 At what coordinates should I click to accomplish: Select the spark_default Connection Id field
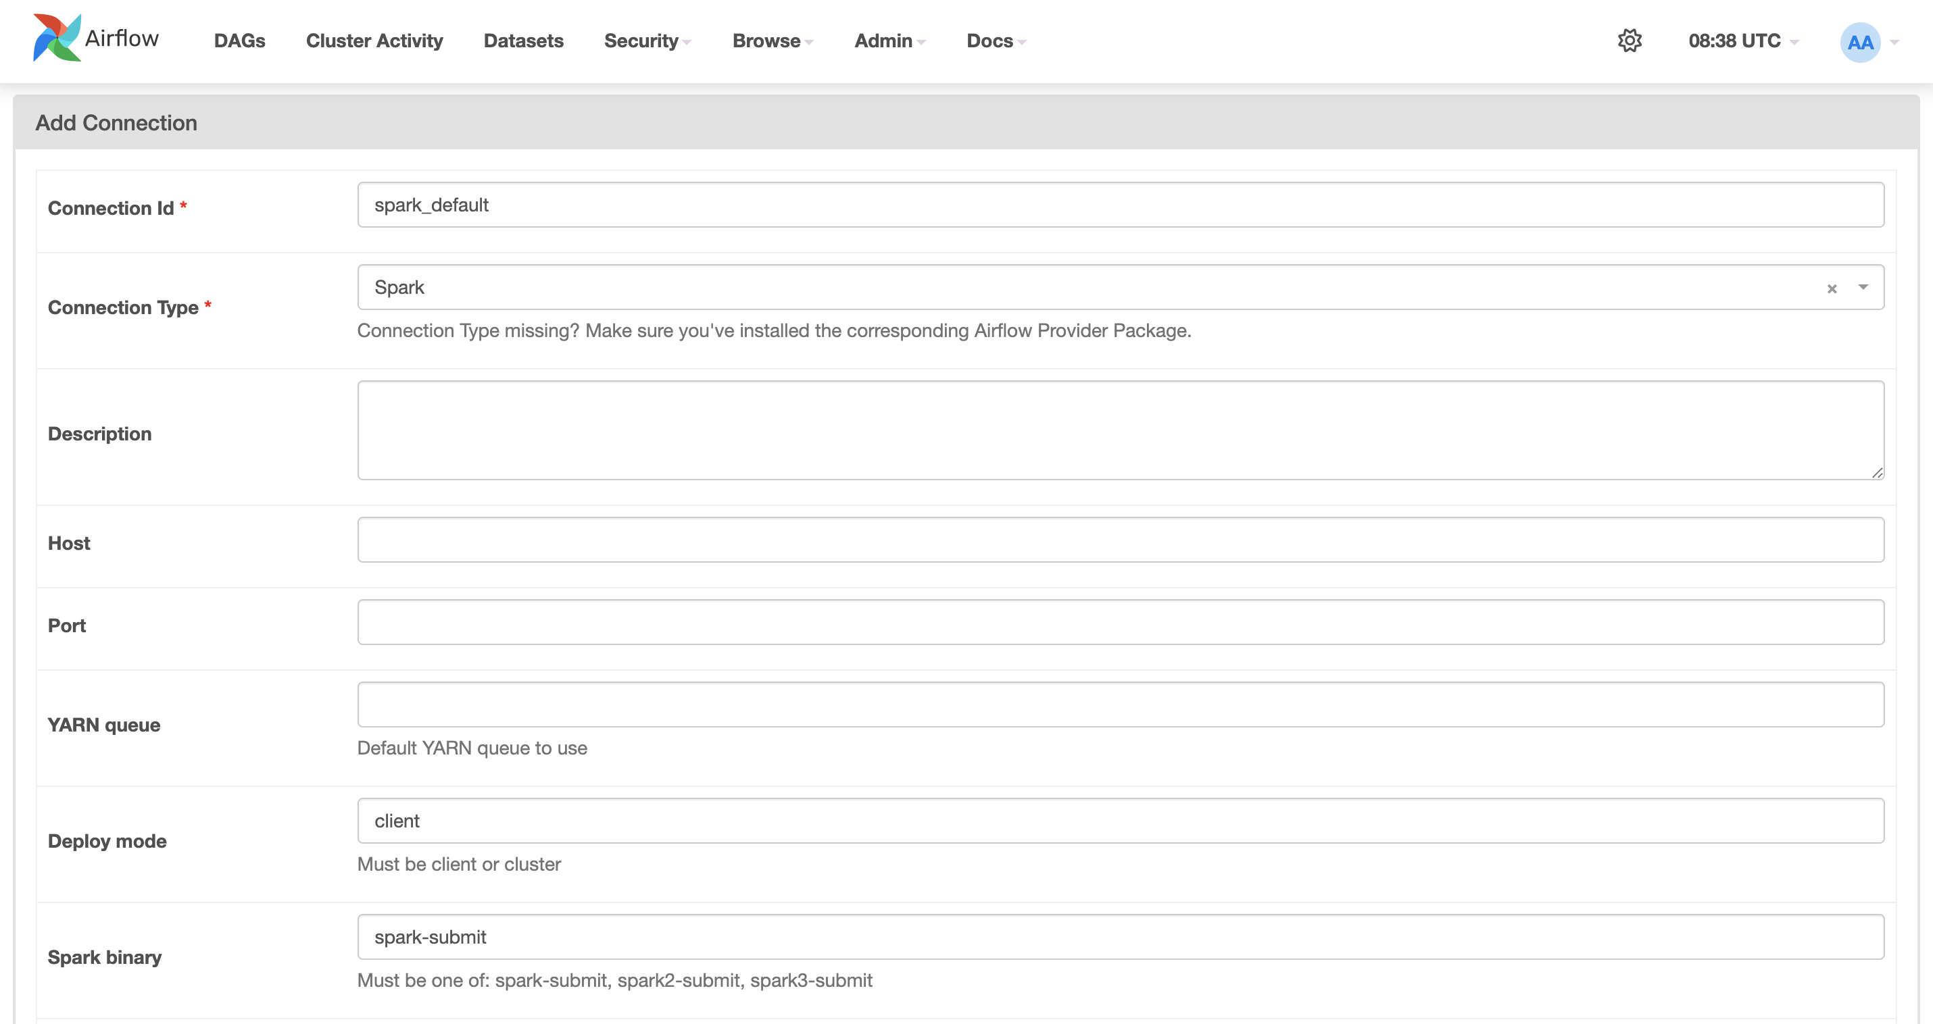[1118, 204]
